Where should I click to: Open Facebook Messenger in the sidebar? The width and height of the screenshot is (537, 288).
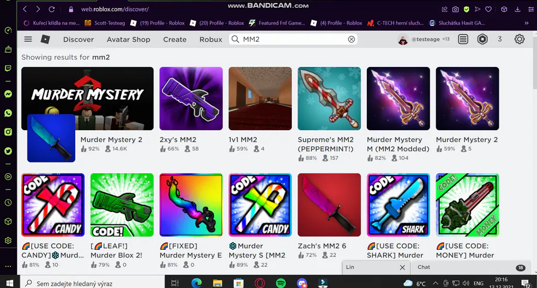[8, 94]
